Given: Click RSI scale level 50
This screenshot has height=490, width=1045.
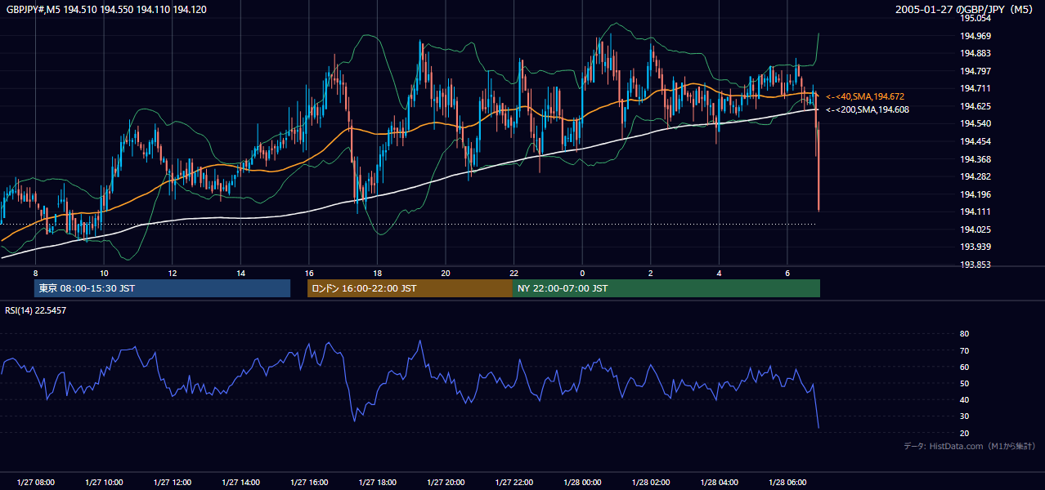Looking at the screenshot, I should (964, 383).
